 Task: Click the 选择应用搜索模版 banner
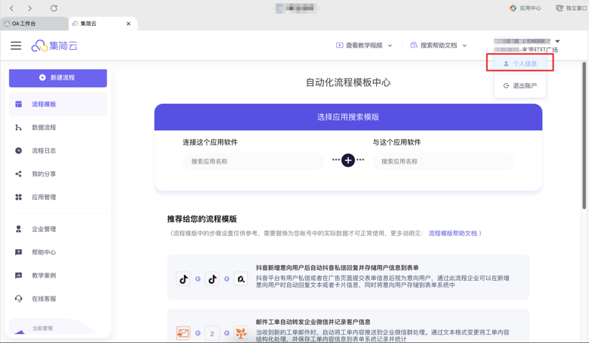(348, 117)
